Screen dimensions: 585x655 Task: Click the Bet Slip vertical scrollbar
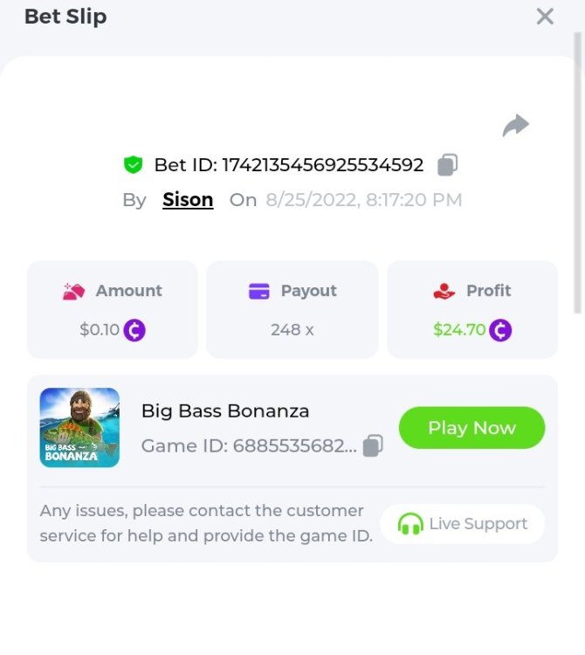pos(578,175)
